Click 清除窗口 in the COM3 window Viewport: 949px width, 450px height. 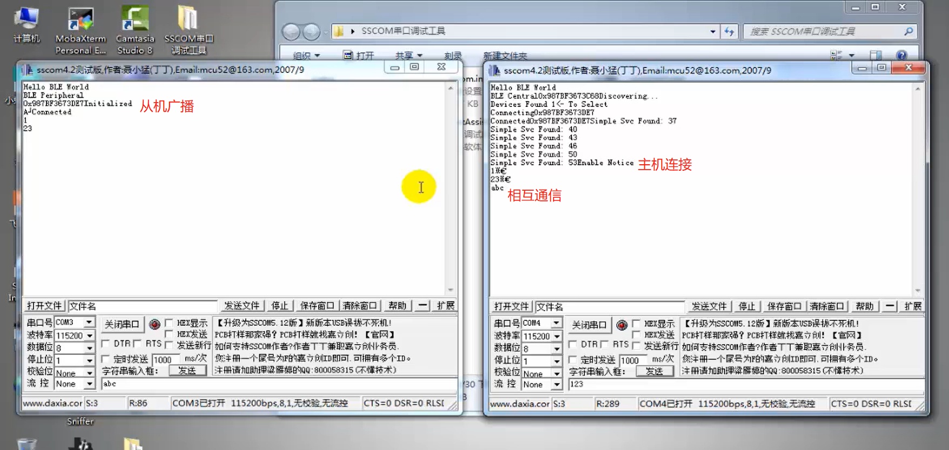359,306
